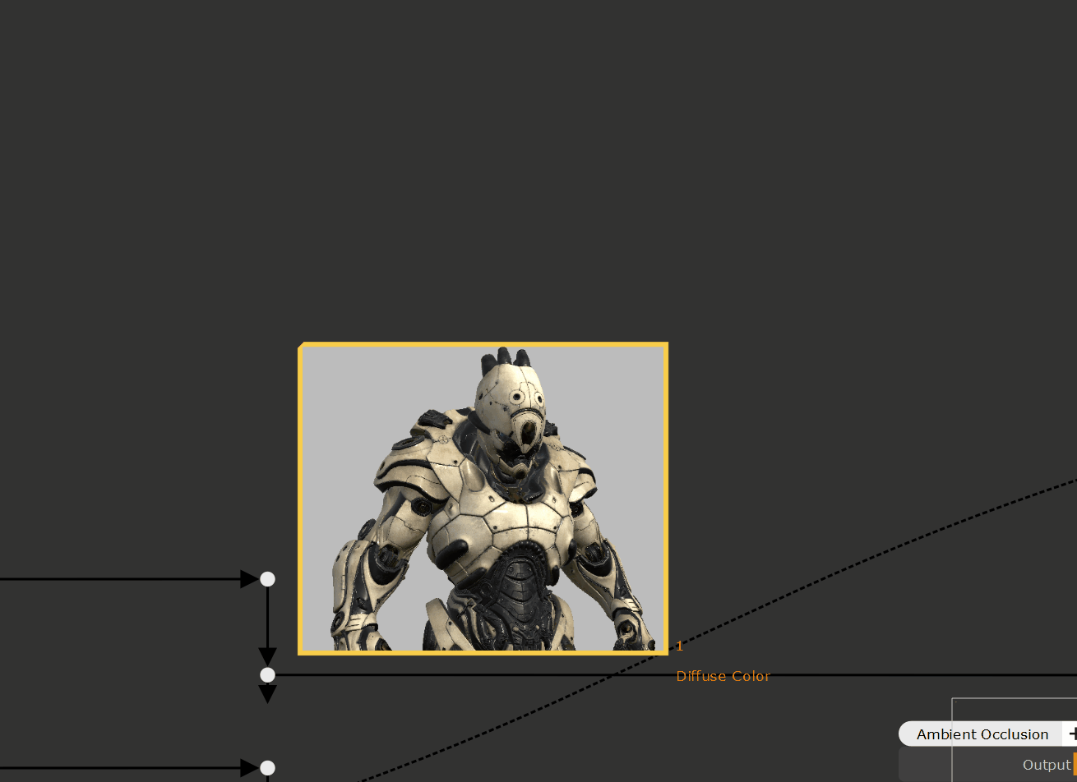Select the horizontal wire entering the top dot

123,579
